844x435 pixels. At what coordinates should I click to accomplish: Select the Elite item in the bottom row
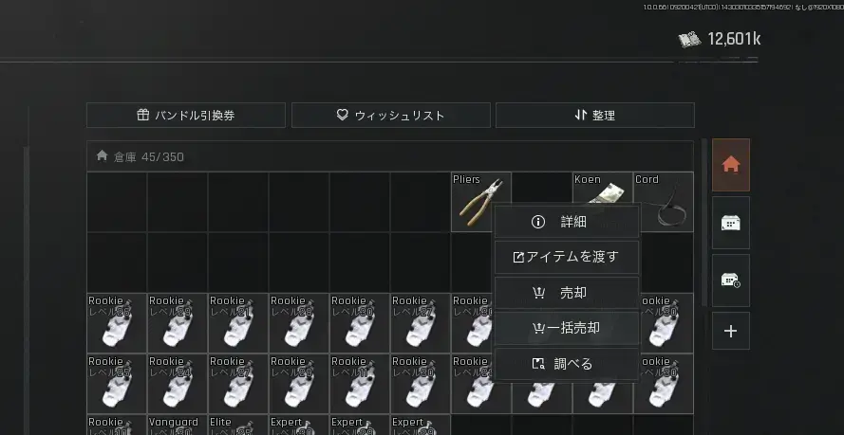tap(238, 425)
